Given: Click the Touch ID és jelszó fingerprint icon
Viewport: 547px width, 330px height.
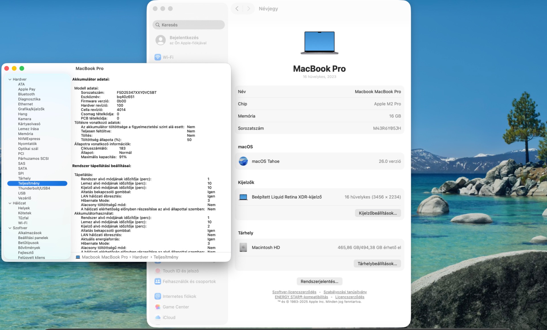Looking at the screenshot, I should tap(158, 271).
